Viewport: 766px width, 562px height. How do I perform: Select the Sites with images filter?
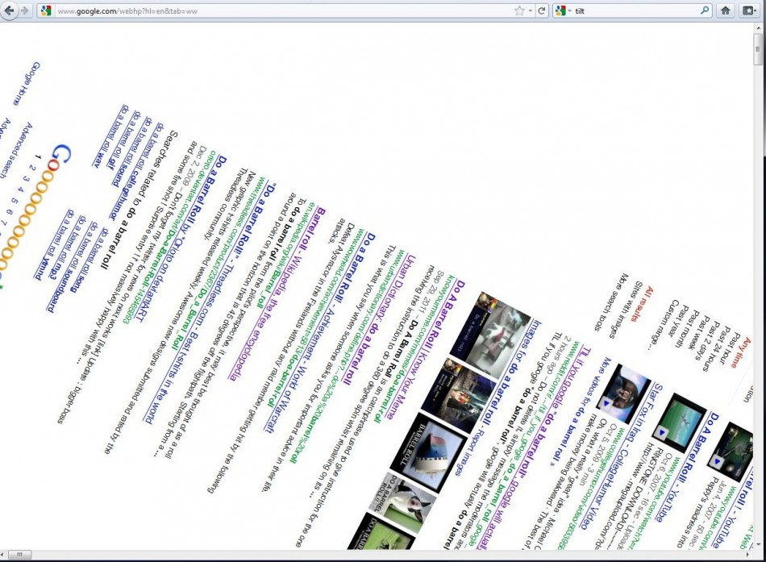(x=624, y=310)
